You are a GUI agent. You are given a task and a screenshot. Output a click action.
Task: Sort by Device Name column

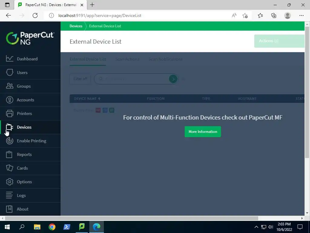pos(87,99)
